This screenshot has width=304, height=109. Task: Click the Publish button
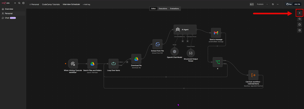pyautogui.click(x=260, y=4)
